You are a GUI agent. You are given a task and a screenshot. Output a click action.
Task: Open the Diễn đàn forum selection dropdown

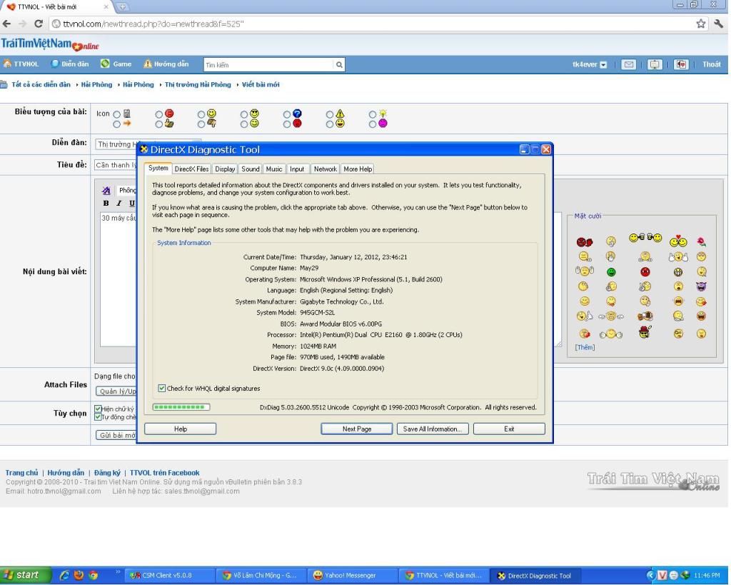click(148, 144)
